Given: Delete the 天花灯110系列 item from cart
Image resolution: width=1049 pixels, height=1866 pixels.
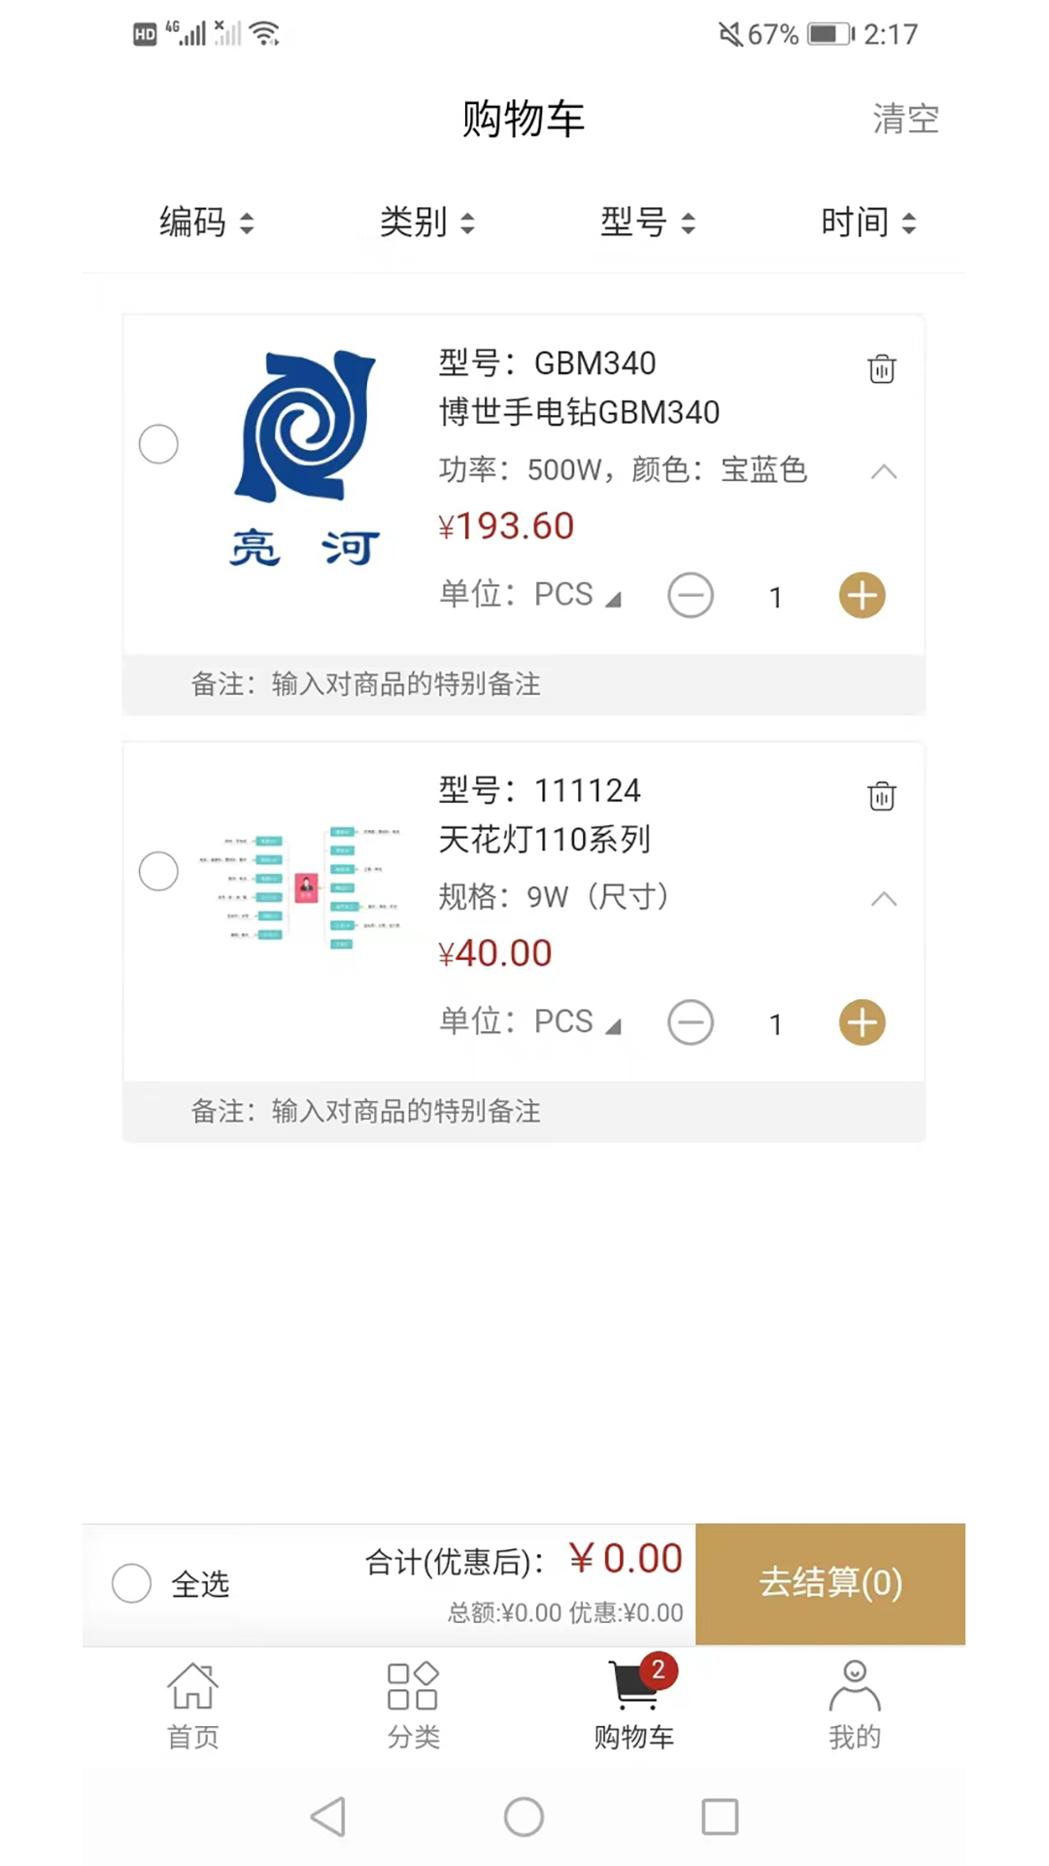Looking at the screenshot, I should point(881,796).
